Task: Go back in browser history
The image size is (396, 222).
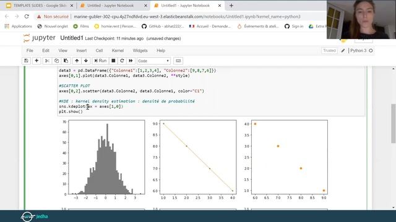Action: (x=7, y=17)
